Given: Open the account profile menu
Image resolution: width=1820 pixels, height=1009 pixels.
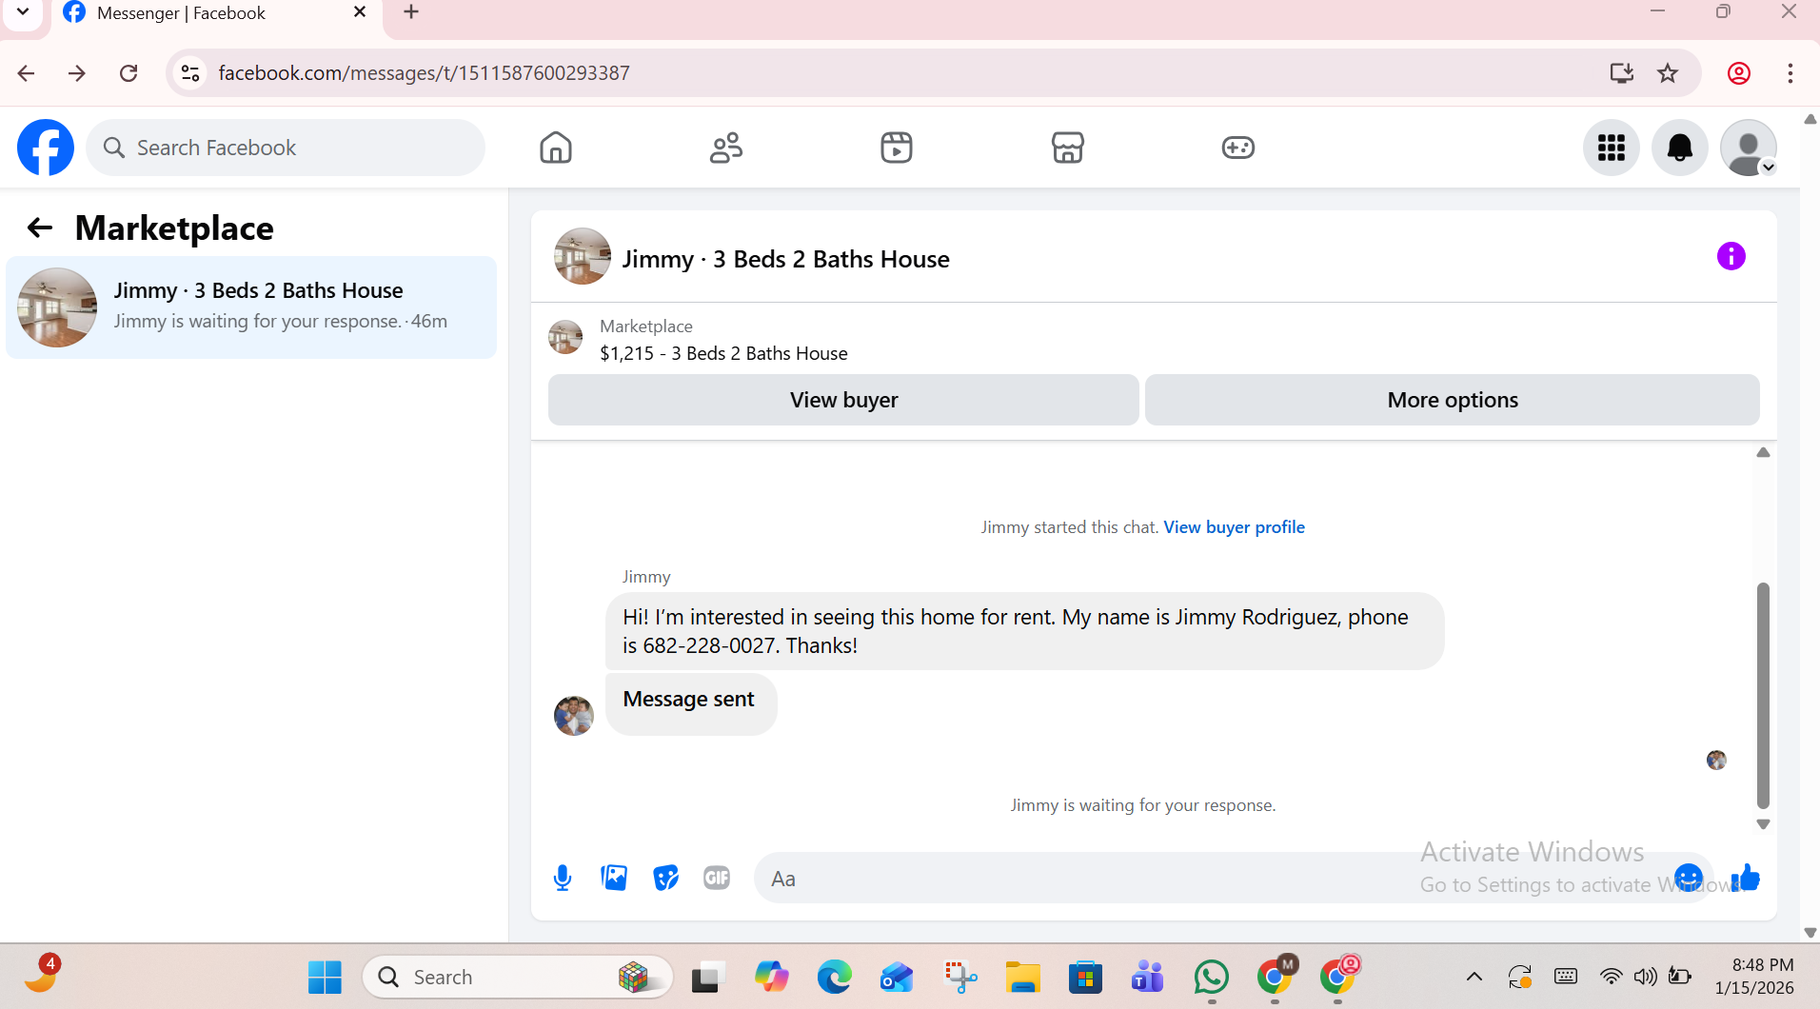Looking at the screenshot, I should coord(1749,148).
